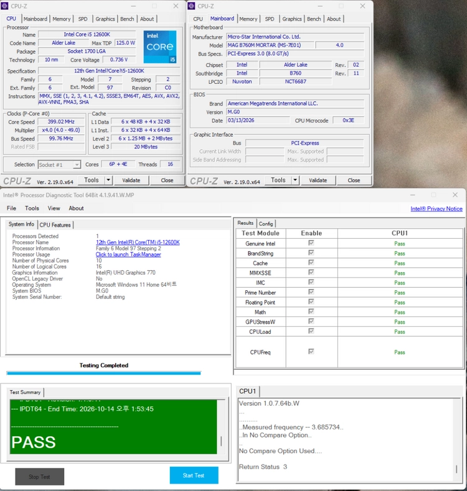Open Tools dropdown arrow in left CPU-Z window
This screenshot has height=491, width=467.
coord(108,180)
